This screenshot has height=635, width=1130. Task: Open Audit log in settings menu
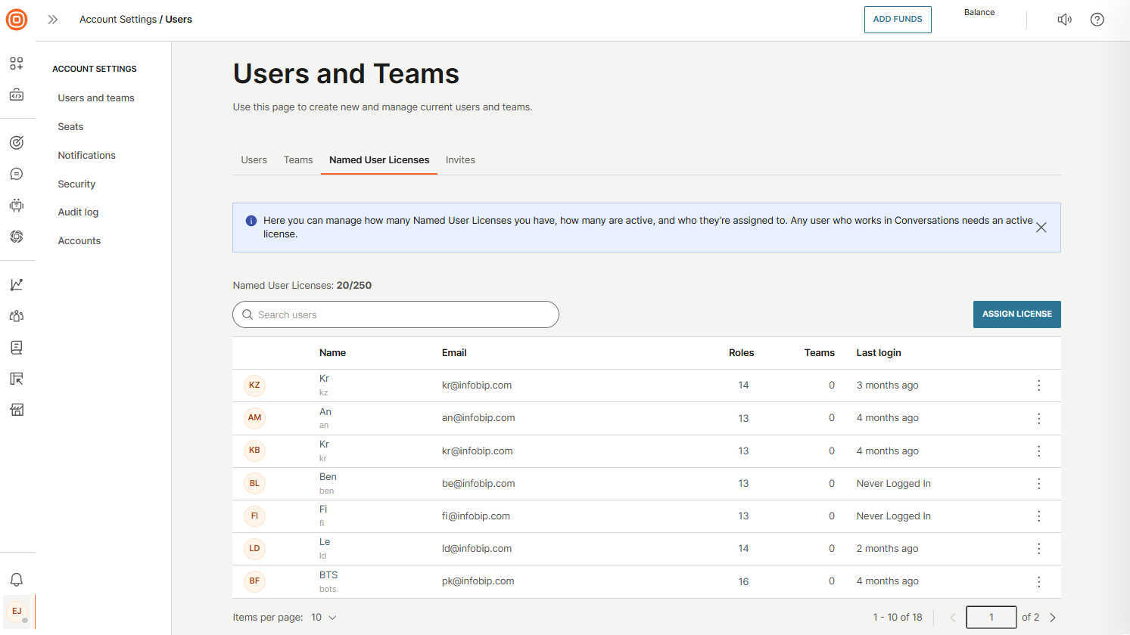click(78, 212)
